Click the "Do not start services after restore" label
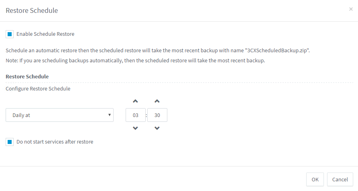358x191 pixels. point(55,142)
